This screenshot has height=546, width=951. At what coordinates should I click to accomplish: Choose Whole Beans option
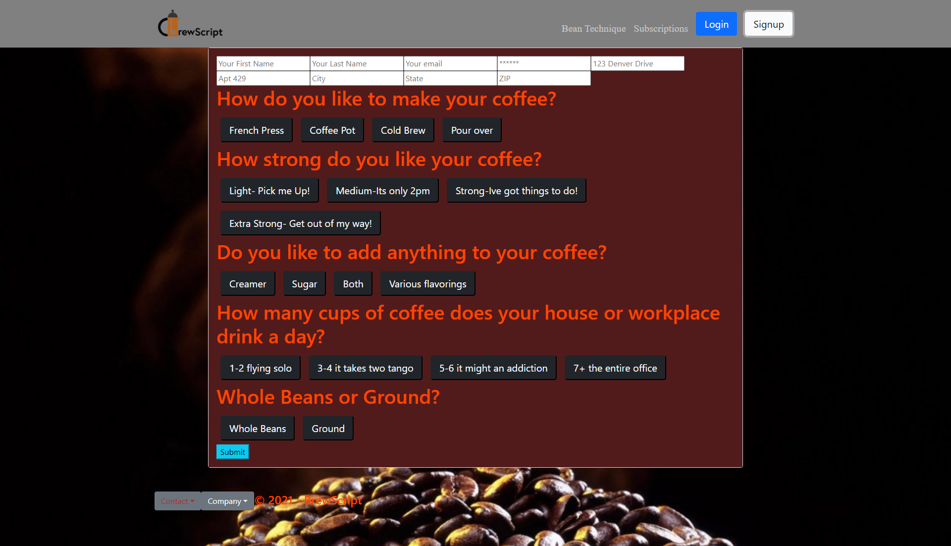[257, 429]
